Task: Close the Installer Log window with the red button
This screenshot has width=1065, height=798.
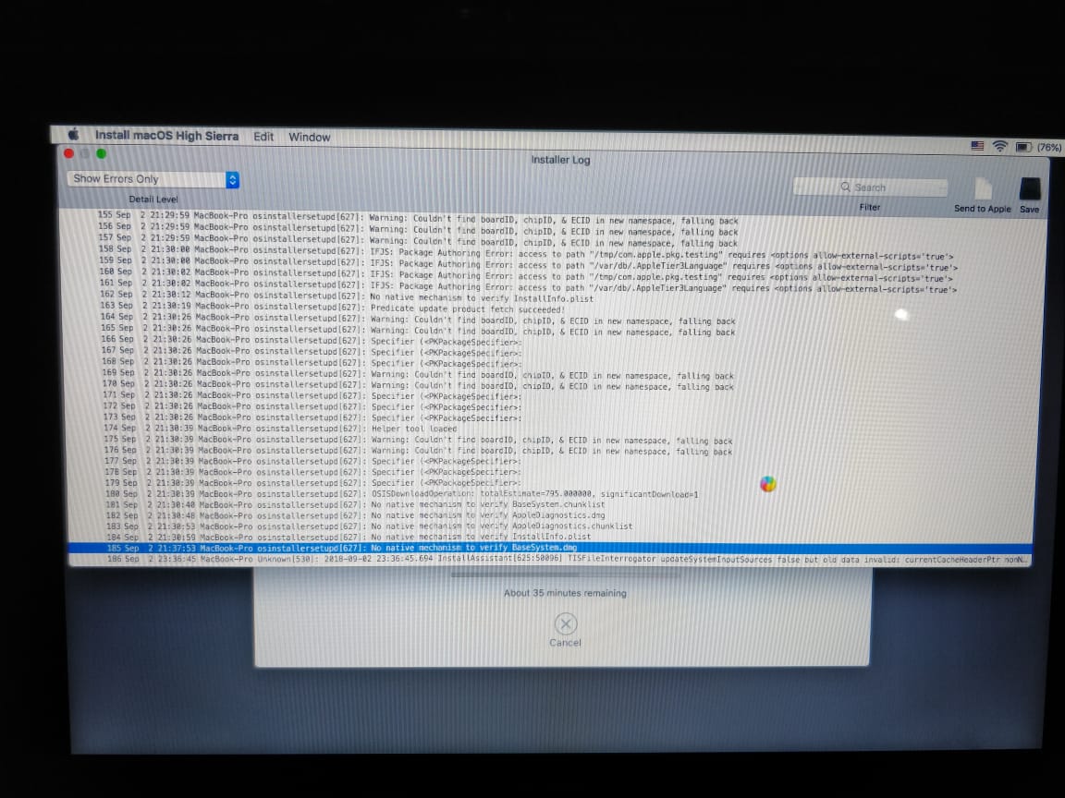Action: coord(68,153)
